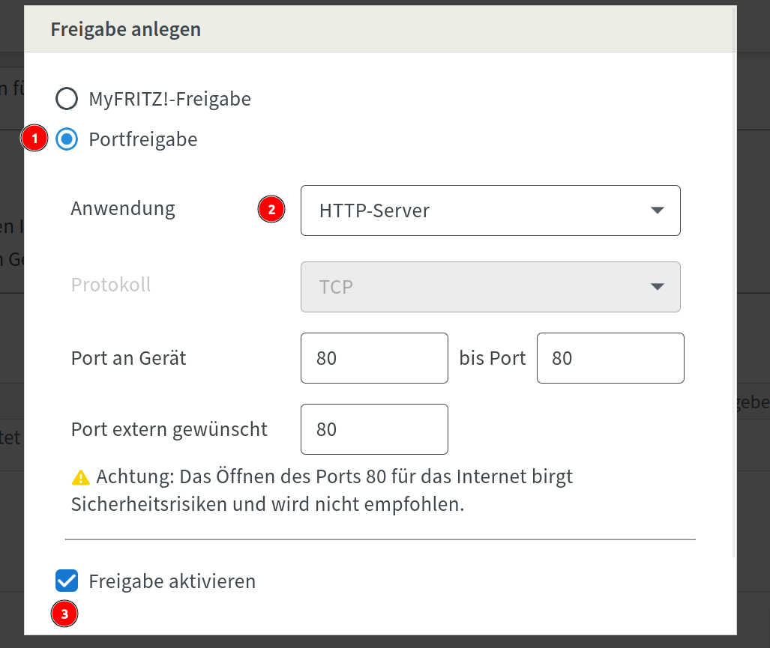Select the MyFRITZ!-Freigabe radio button
Viewport: 770px width, 648px height.
[x=66, y=99]
